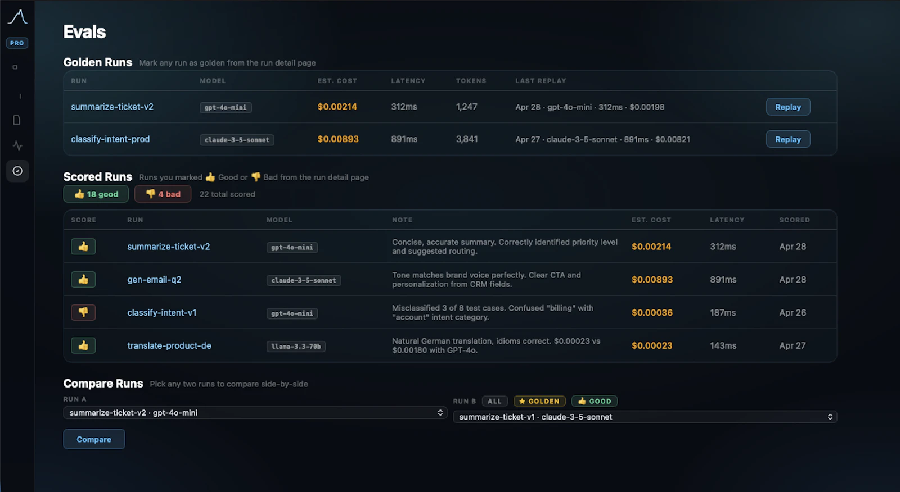Screen dimensions: 900x492
Task: Click 143ms latency for translate-product-de
Action: point(723,346)
